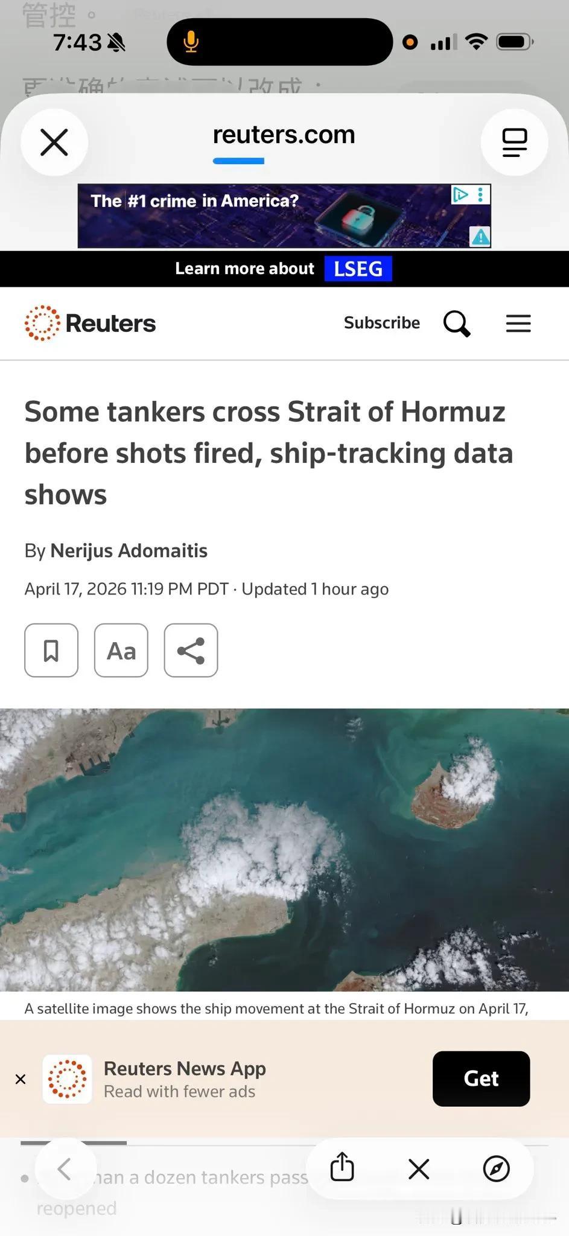Viewport: 569px width, 1236px height.
Task: View the Strait of Hormuz satellite image
Action: [x=284, y=850]
